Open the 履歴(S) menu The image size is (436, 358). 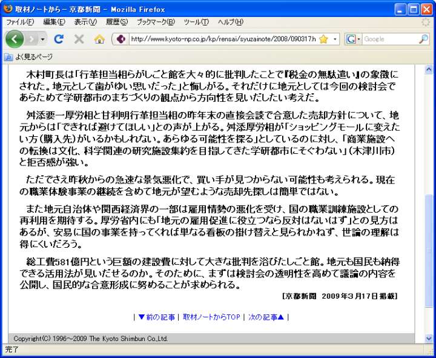116,22
